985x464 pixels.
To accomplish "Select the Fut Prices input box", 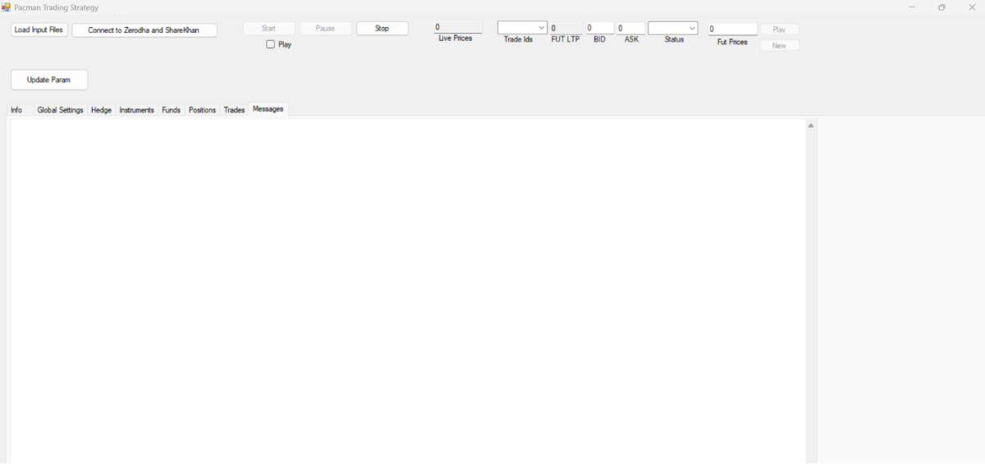I will coord(731,29).
